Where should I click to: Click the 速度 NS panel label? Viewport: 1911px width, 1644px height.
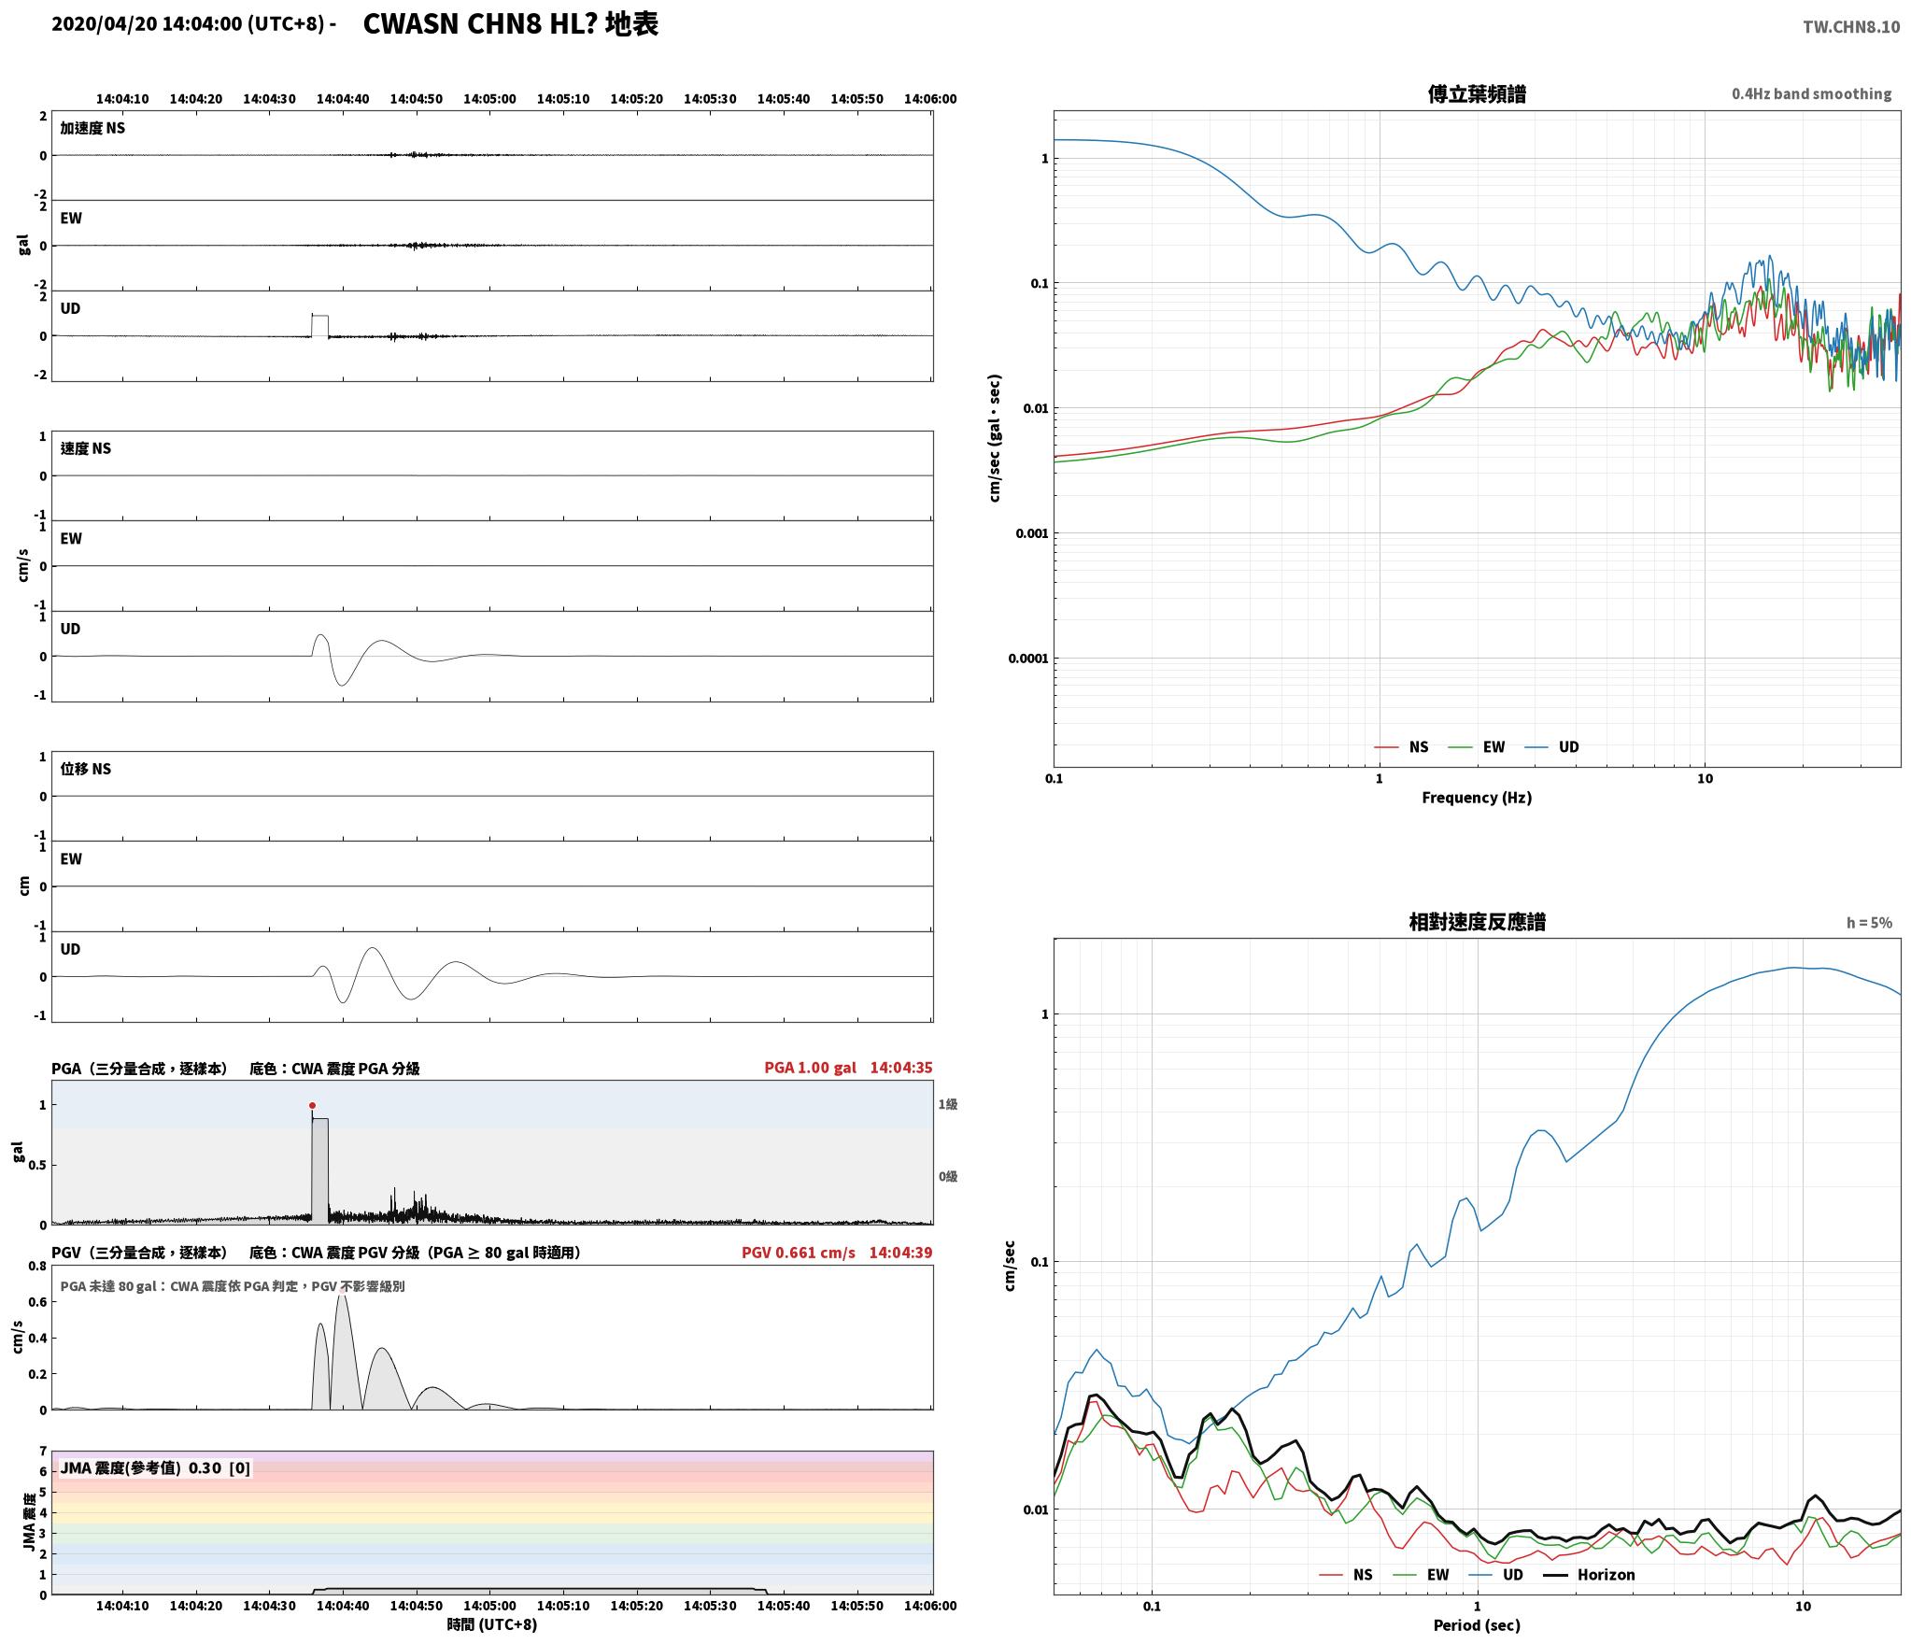[86, 448]
